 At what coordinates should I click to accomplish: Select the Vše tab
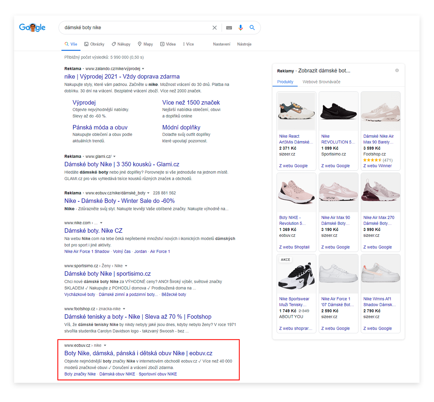[71, 44]
